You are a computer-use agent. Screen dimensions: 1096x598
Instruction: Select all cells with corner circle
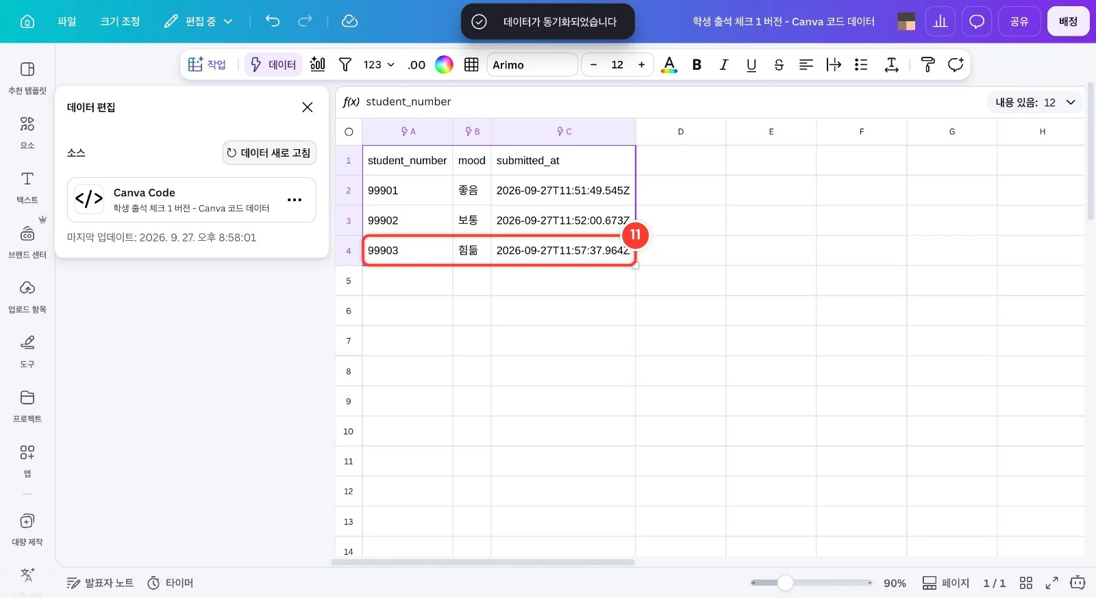click(x=349, y=131)
